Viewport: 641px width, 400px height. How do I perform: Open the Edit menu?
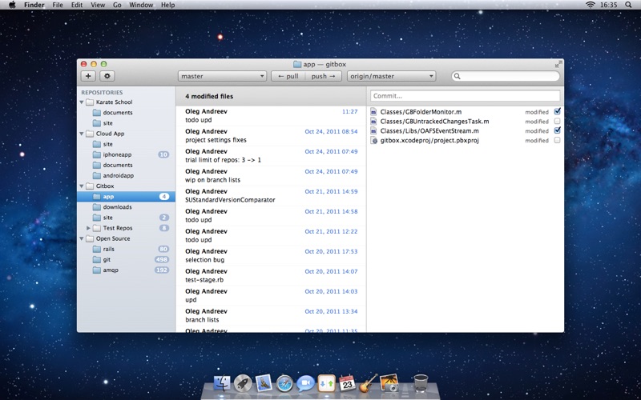(77, 5)
